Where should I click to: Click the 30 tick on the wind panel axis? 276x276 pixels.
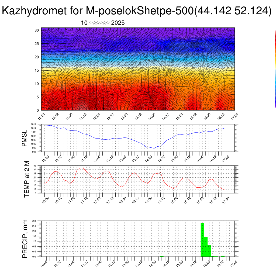37,30
